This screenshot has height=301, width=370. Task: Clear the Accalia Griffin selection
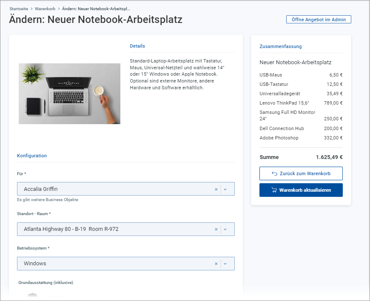point(216,189)
